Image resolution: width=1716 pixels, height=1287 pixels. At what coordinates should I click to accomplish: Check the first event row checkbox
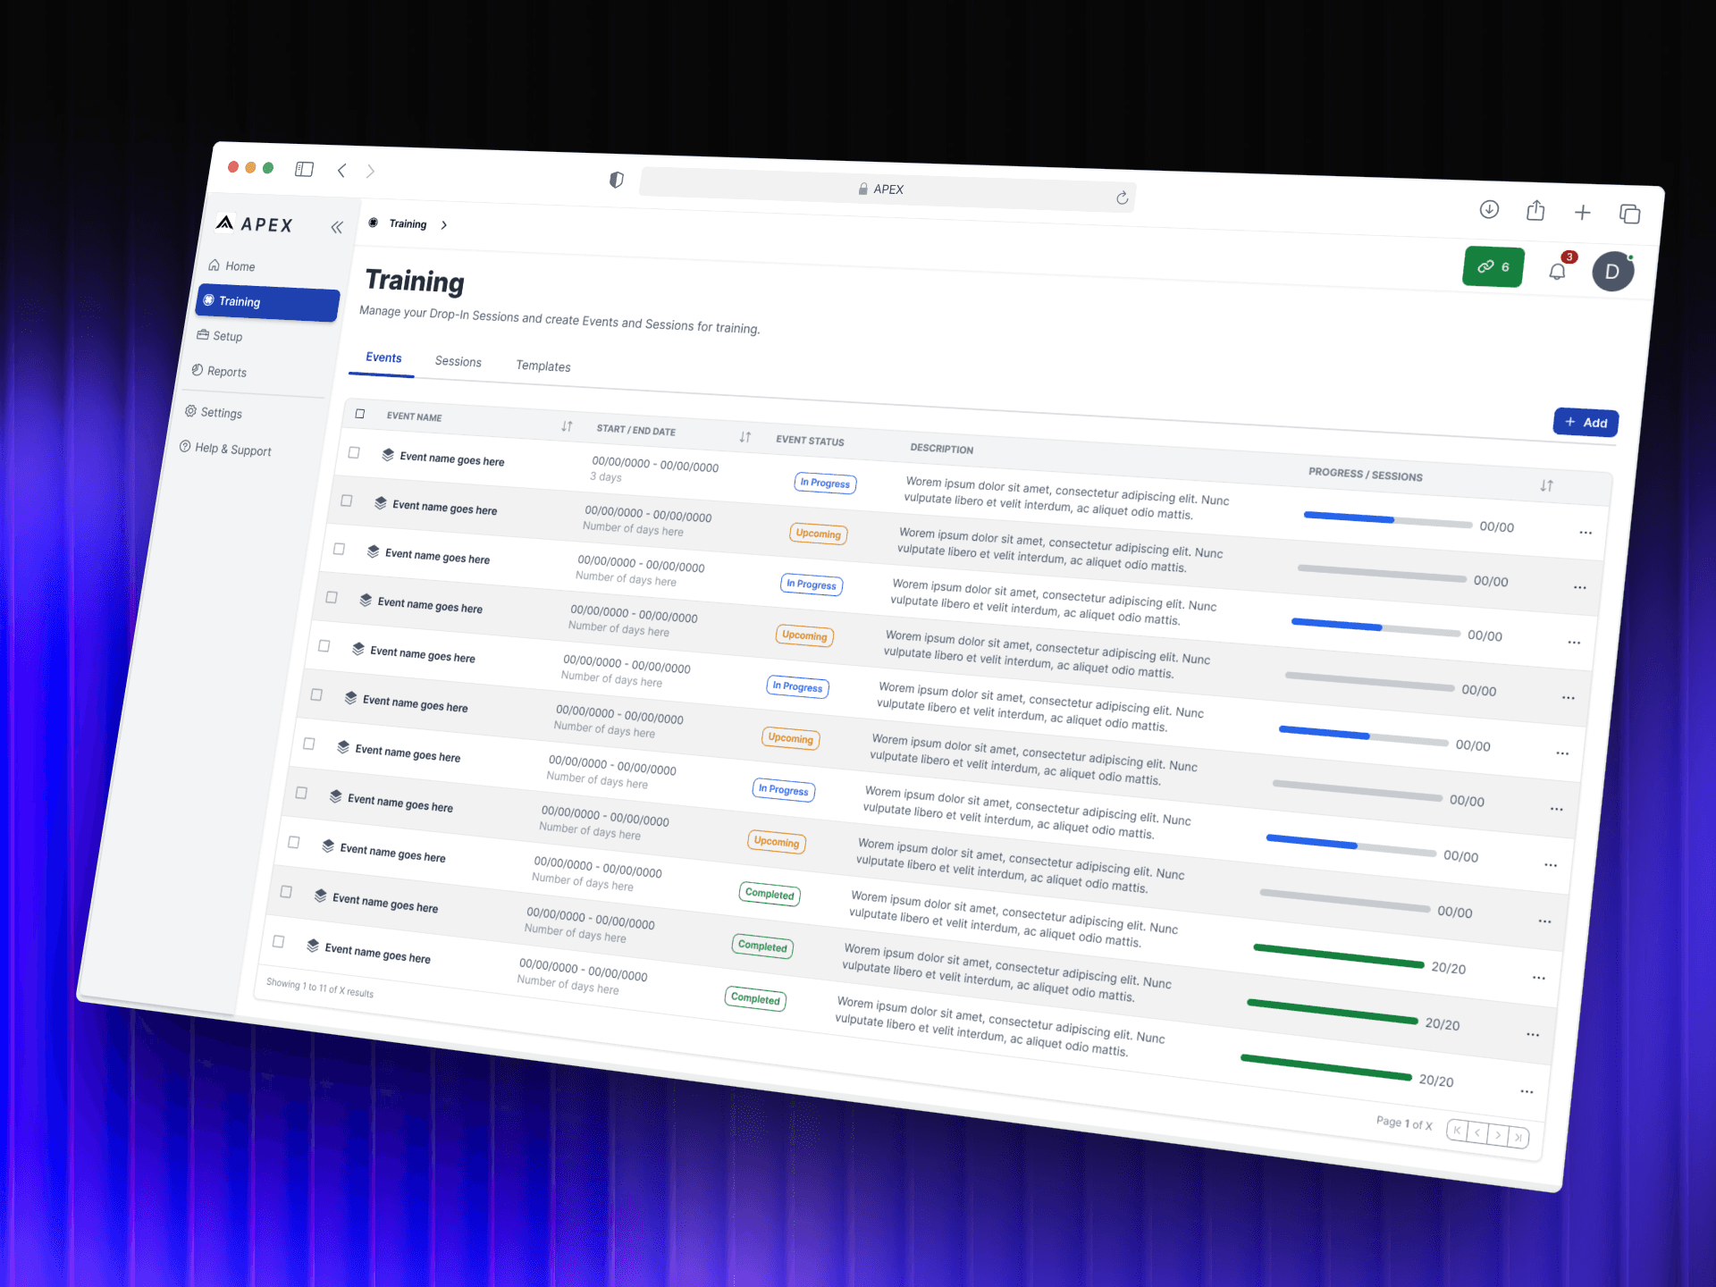point(354,452)
